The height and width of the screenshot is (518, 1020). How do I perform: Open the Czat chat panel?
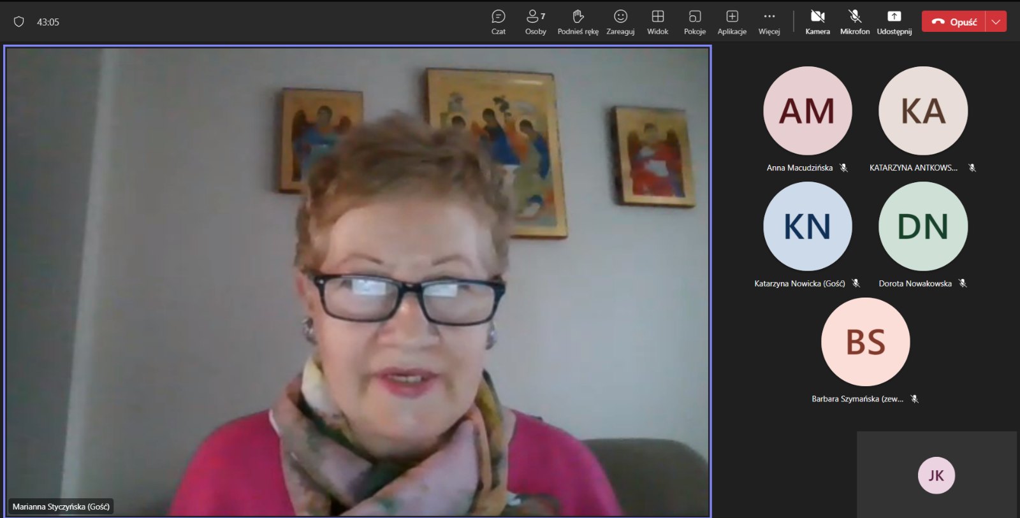pyautogui.click(x=498, y=22)
